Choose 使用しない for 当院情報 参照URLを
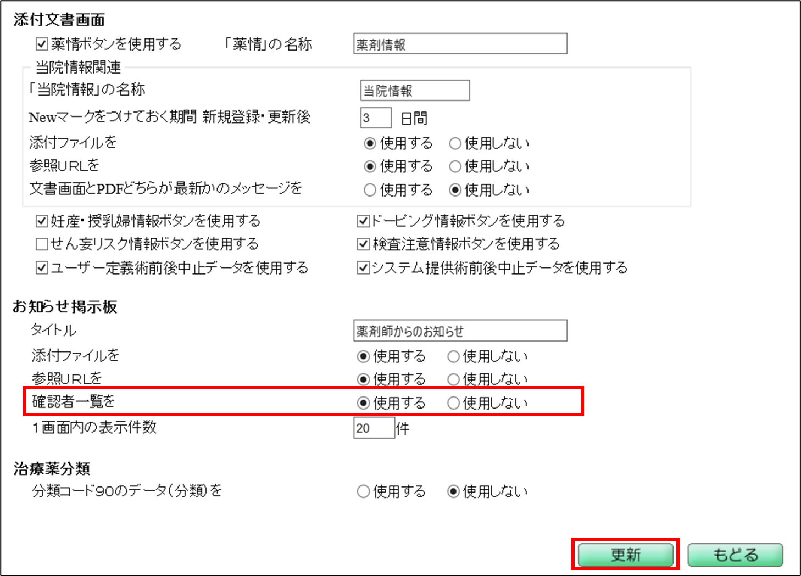Viewport: 801px width, 576px height. coord(455,166)
